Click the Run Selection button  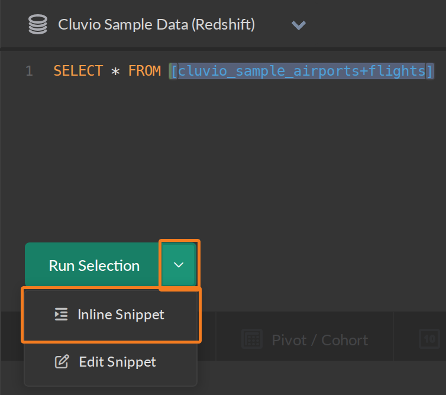click(x=93, y=265)
